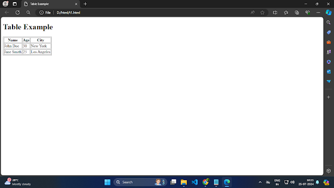Image resolution: width=334 pixels, height=188 pixels.
Task: Close the Table Example tab
Action: (76, 4)
